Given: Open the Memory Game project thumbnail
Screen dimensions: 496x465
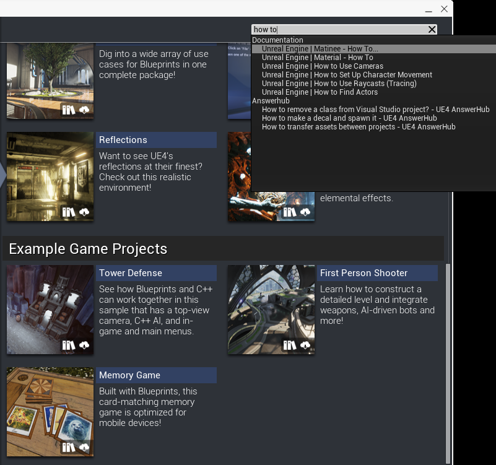Looking at the screenshot, I should tap(50, 412).
